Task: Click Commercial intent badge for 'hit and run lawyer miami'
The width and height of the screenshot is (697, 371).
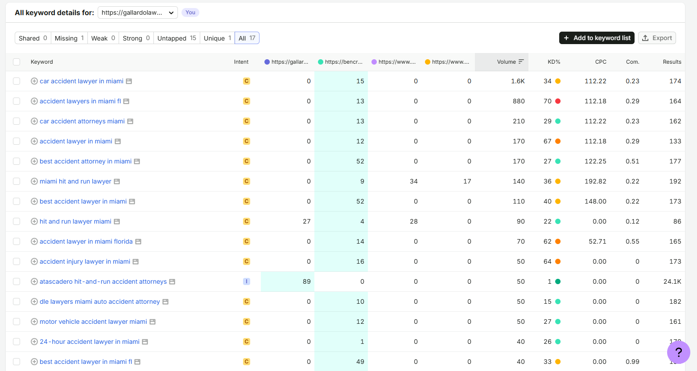Action: click(247, 221)
